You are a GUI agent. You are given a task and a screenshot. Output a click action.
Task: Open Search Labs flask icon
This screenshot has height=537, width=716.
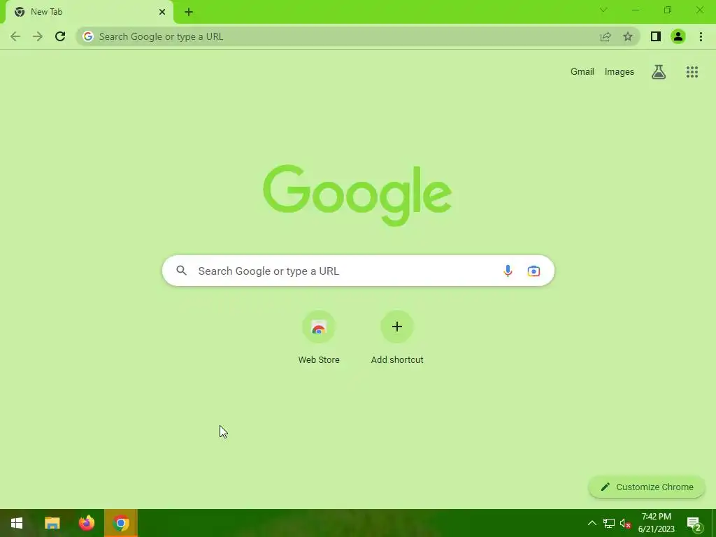coord(659,72)
